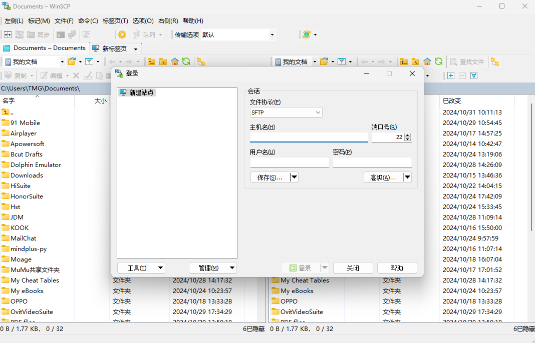
Task: Open the 文件协议 SFTP protocol dropdown
Action: [286, 112]
